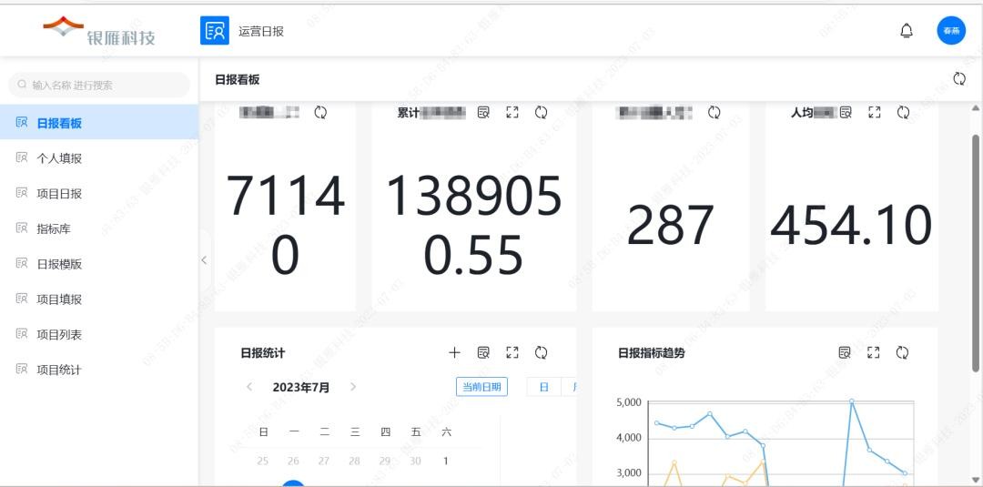
Task: Open the user avatar menu
Action: pos(951,31)
